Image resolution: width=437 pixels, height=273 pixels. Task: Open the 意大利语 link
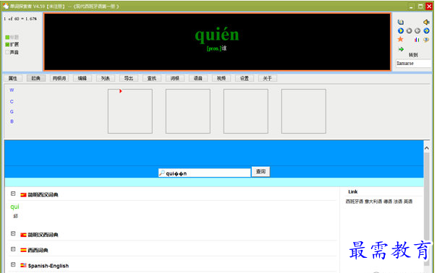click(x=373, y=201)
